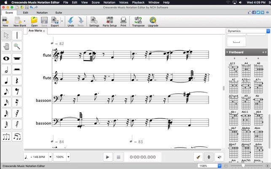
Task: Select the half rest tool
Action: pos(17,69)
